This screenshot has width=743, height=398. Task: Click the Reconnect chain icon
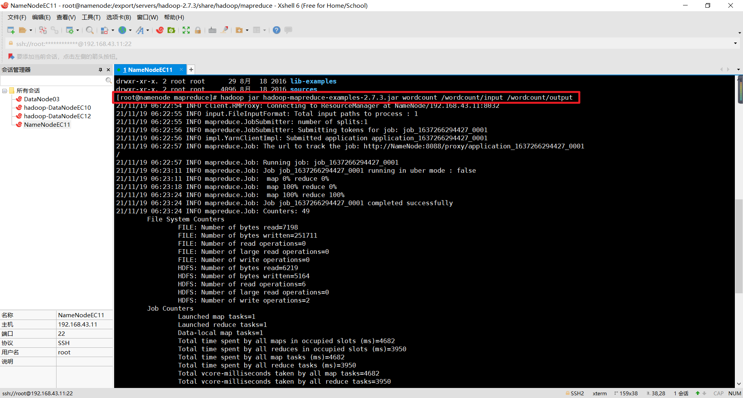pyautogui.click(x=55, y=30)
